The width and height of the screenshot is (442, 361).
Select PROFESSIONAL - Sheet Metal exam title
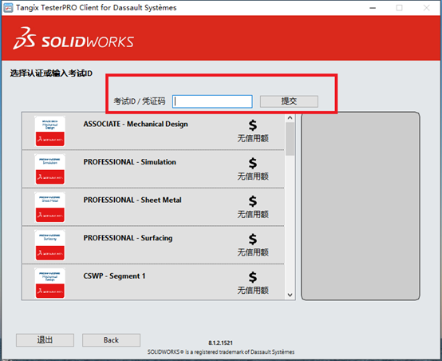click(x=132, y=200)
